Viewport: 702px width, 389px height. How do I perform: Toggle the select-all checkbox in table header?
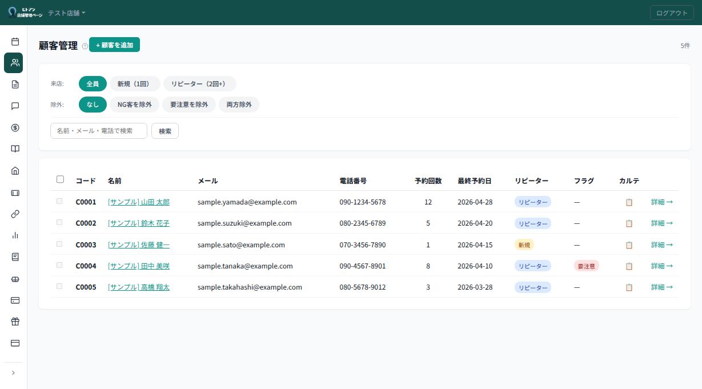60,179
